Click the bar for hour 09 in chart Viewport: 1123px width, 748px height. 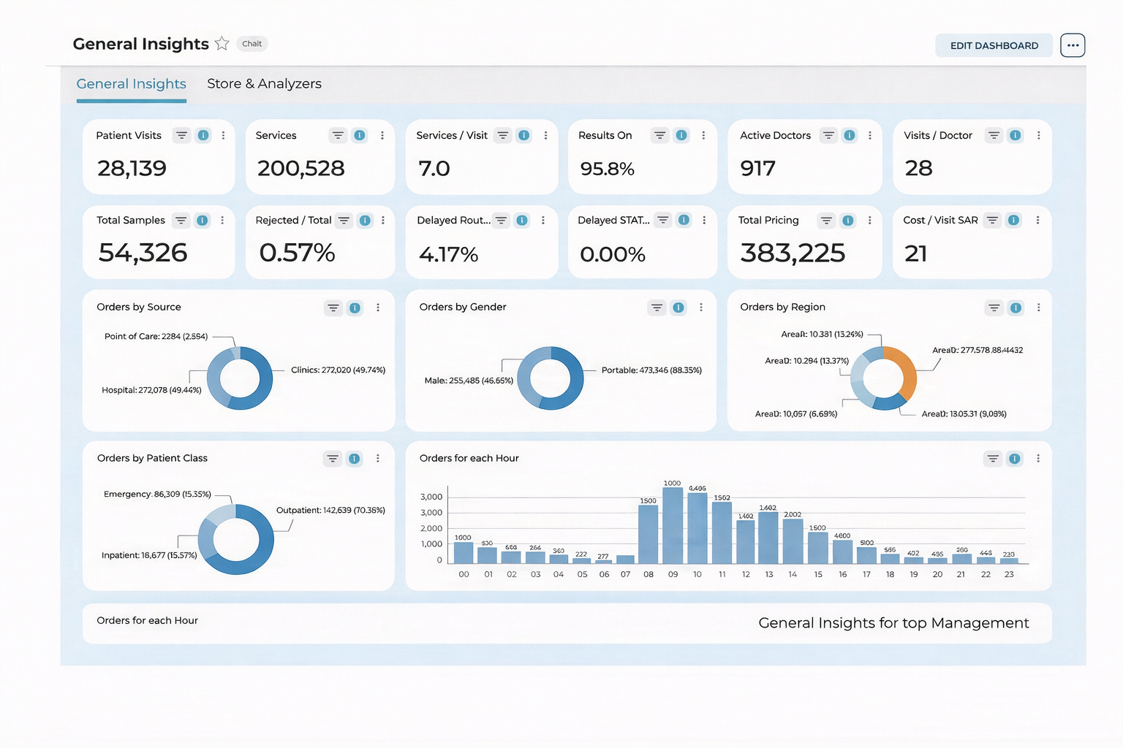tap(673, 526)
